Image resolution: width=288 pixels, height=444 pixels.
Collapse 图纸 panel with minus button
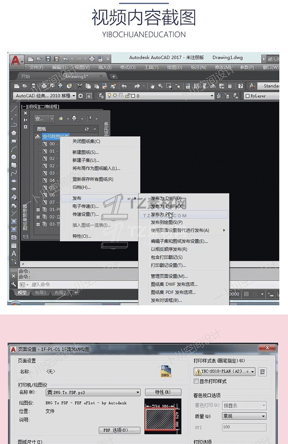94,129
